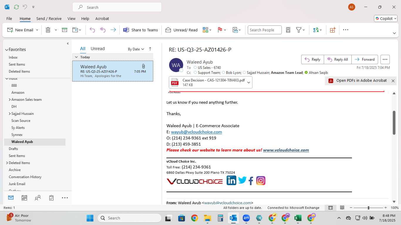This screenshot has width=401, height=225.
Task: Open the View tab
Action: (71, 18)
